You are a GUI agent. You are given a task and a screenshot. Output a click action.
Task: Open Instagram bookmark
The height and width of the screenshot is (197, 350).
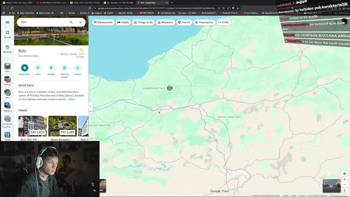pyautogui.click(x=97, y=13)
